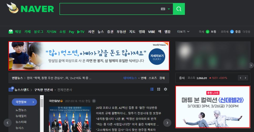Viewport: 254px width, 132px height.
Task: Open headline '내곡동·엘시티' 나온 野
Action: coord(126,119)
